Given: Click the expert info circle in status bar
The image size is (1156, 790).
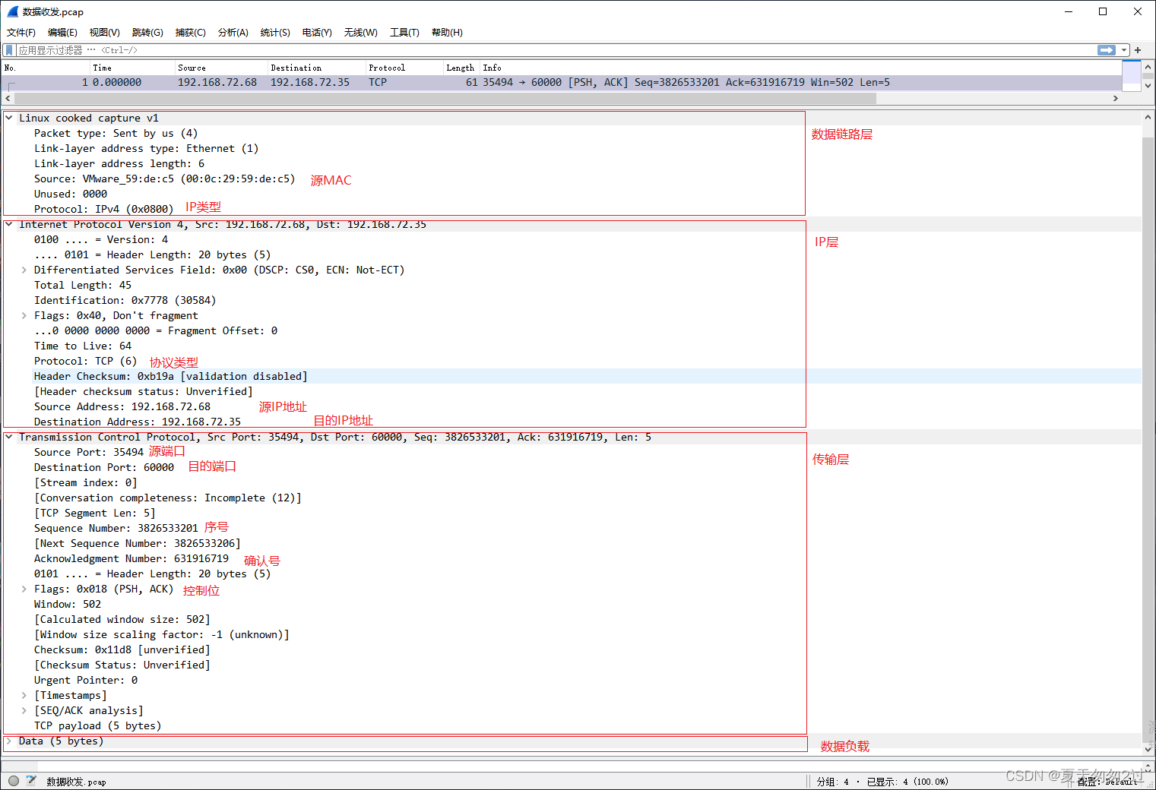Looking at the screenshot, I should tap(14, 780).
